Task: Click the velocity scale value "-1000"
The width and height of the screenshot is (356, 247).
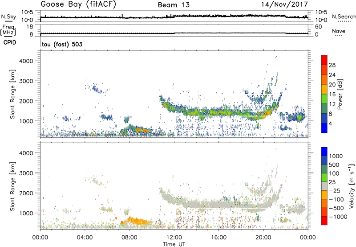Action: point(338,217)
